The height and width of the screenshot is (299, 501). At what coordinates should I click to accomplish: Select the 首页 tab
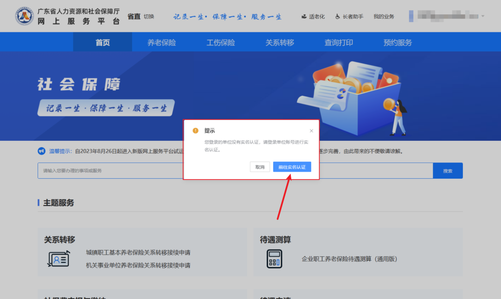point(103,42)
